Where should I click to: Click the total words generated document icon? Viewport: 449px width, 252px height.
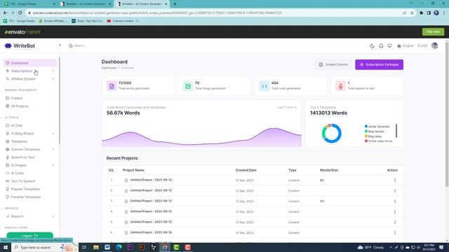click(x=112, y=86)
